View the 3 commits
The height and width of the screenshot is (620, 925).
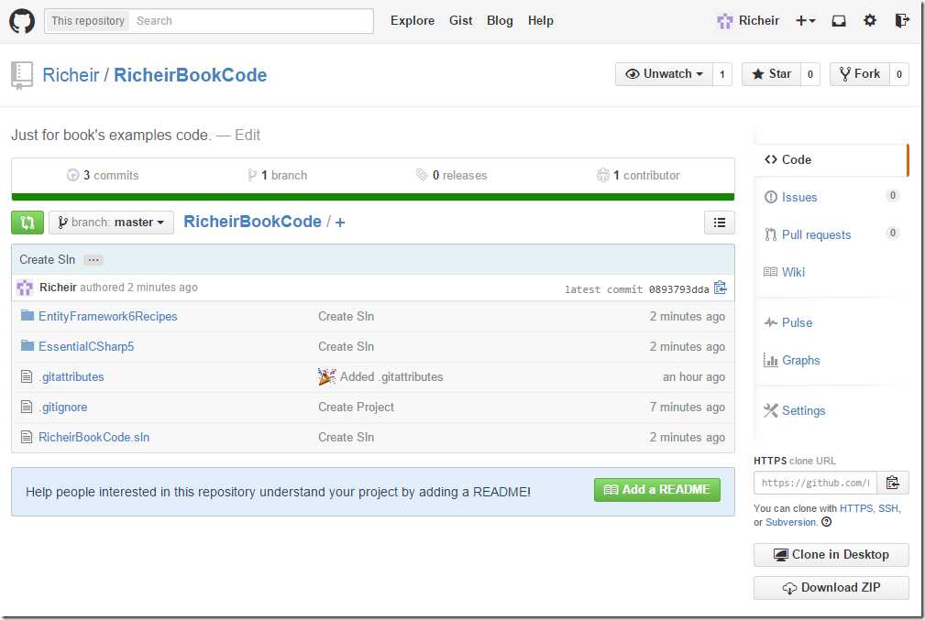[x=103, y=176]
